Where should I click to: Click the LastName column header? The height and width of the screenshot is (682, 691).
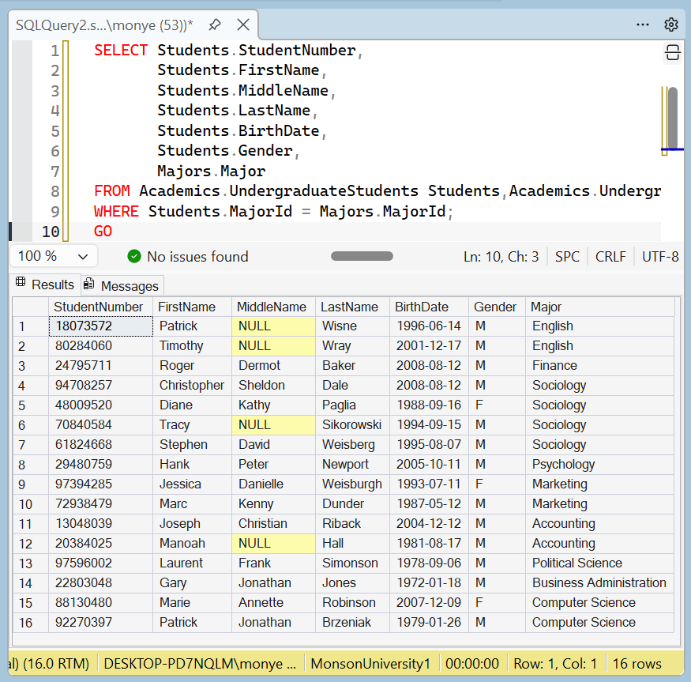pos(352,307)
